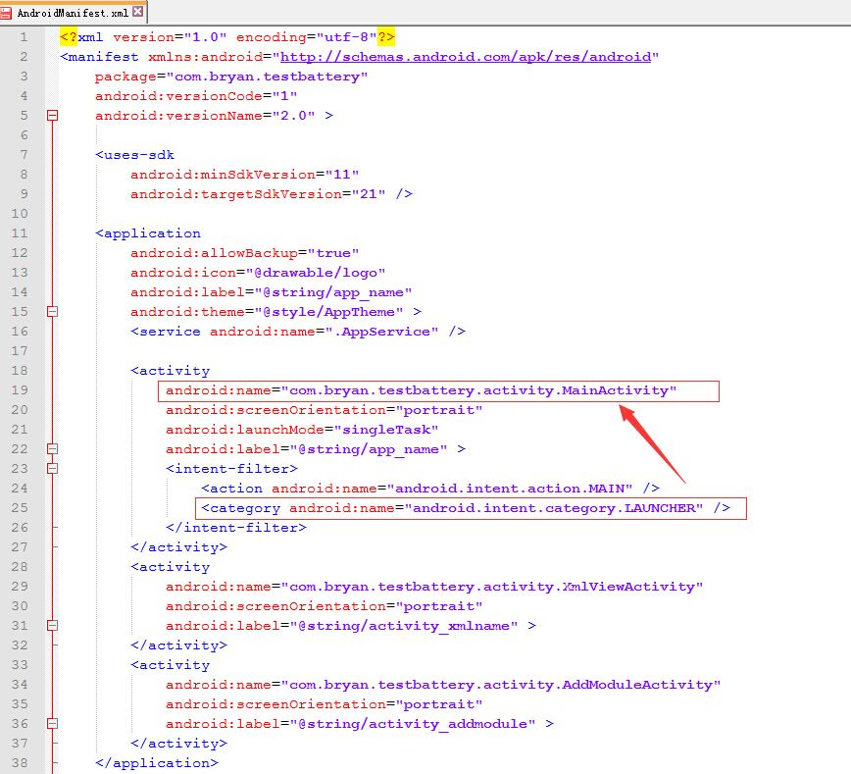Click on android:versionName="2.0" attribute
Viewport: 851px width, 774px height.
[x=205, y=116]
